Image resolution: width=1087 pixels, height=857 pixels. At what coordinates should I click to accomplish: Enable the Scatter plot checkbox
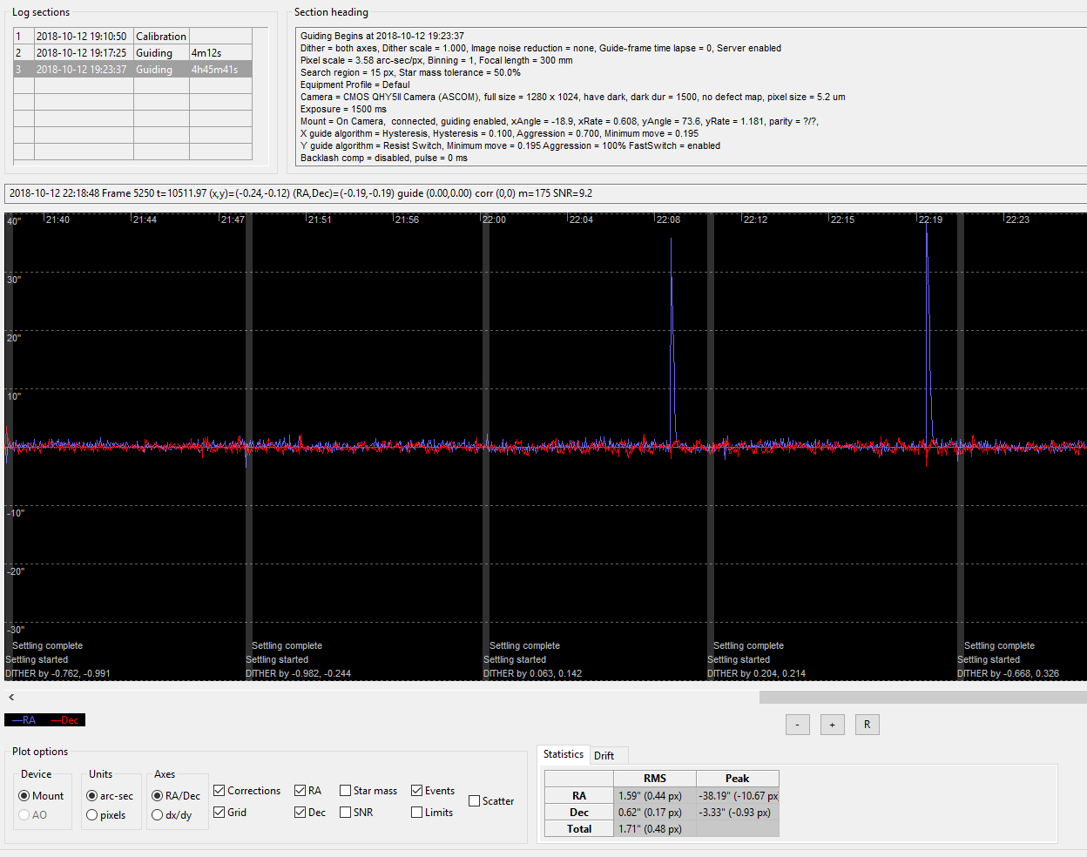coord(475,801)
